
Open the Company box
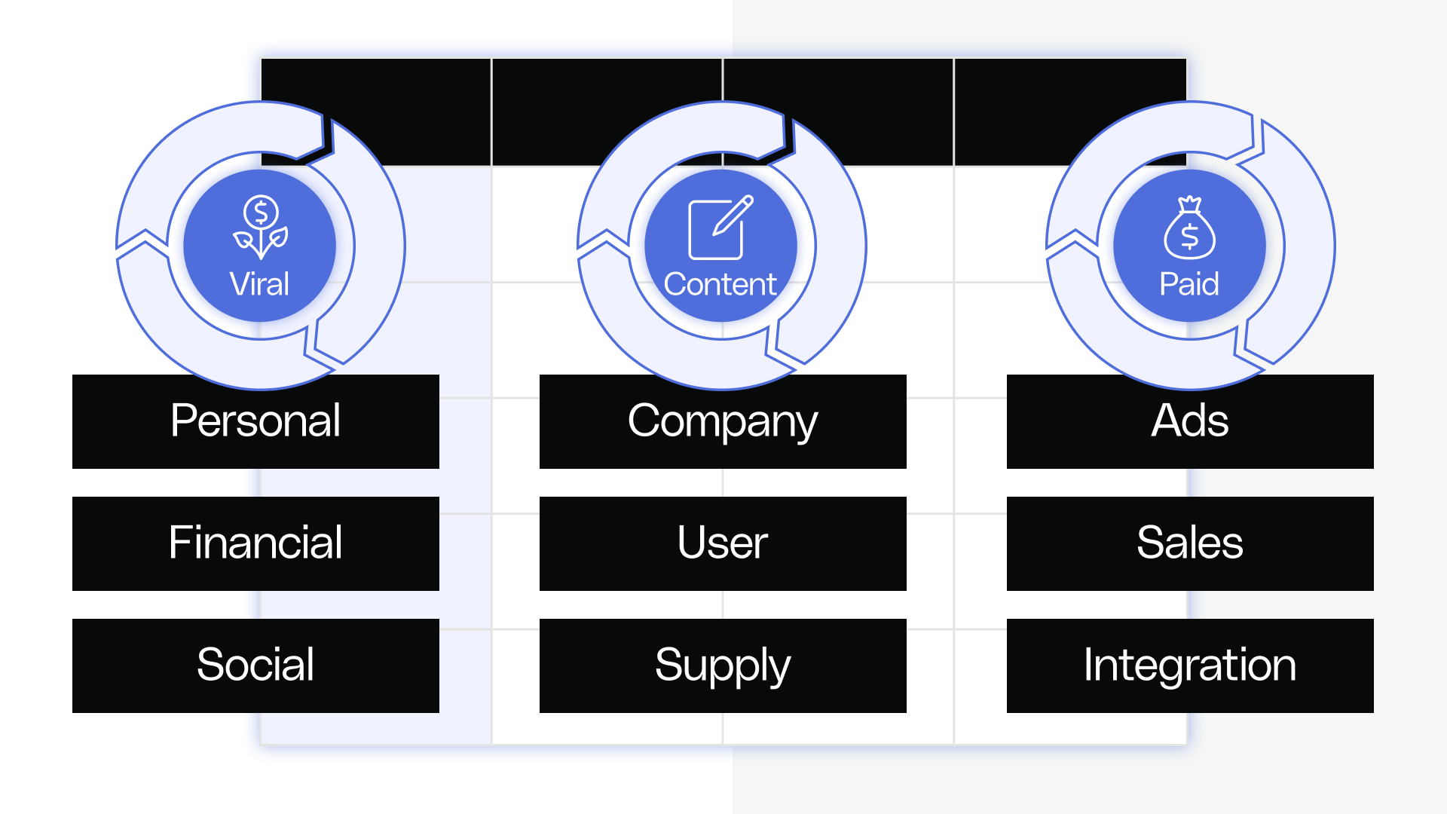(x=723, y=421)
